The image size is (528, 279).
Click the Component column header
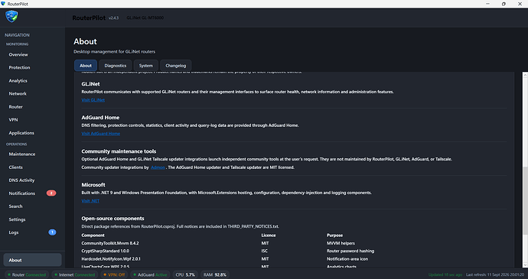click(x=93, y=235)
